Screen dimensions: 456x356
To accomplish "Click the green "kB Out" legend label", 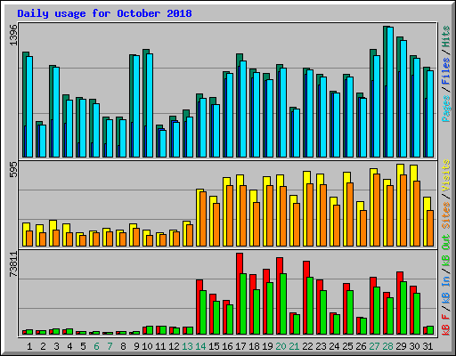I will pyautogui.click(x=446, y=251).
